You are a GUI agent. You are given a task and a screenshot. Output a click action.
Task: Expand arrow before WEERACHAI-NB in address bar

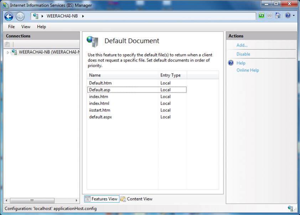[x=42, y=16]
